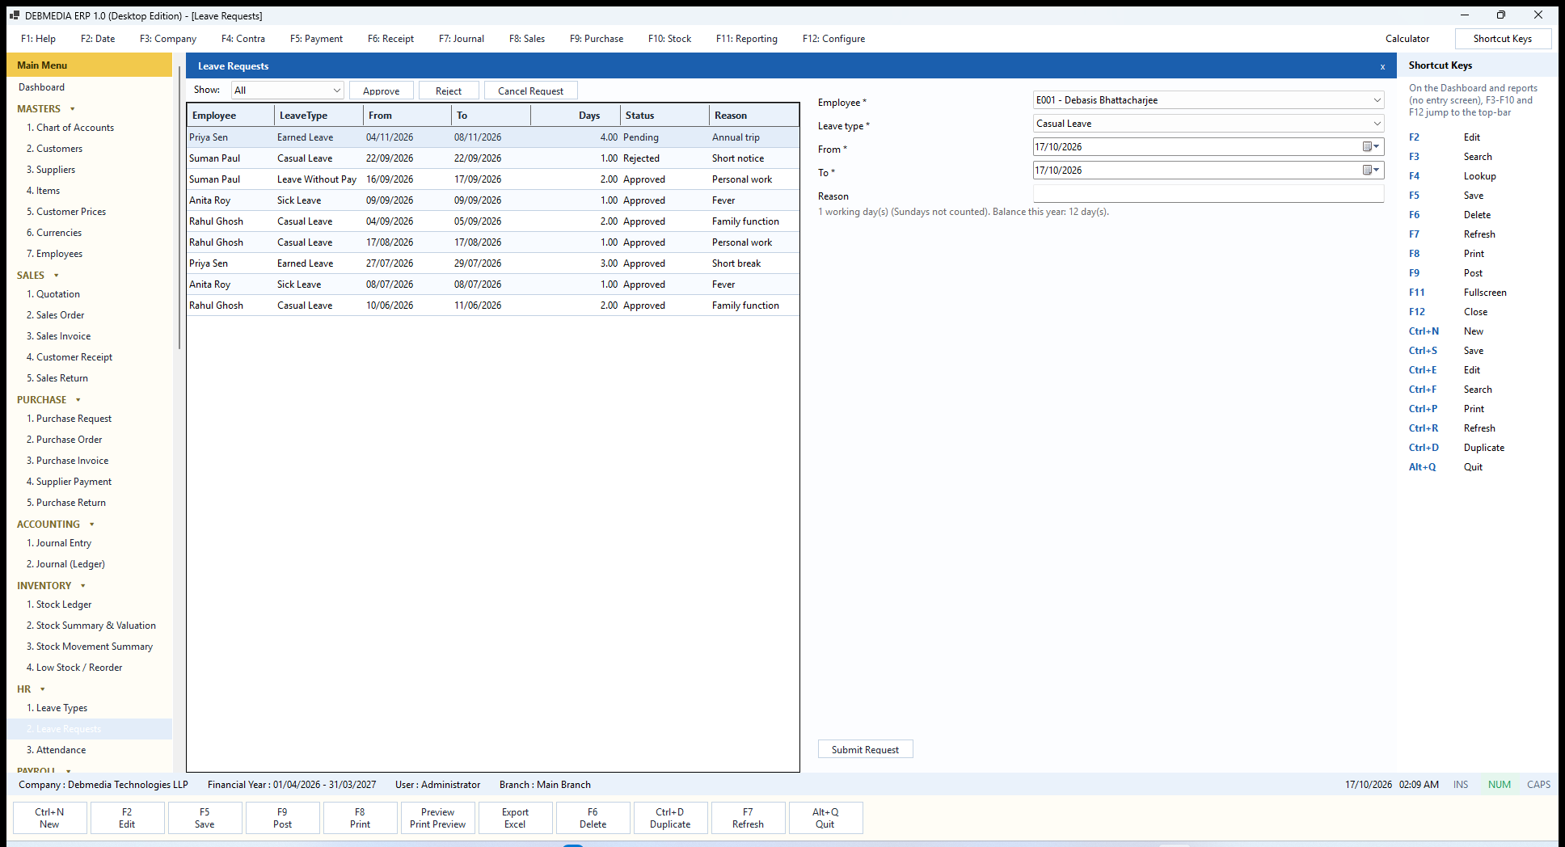Image resolution: width=1565 pixels, height=847 pixels.
Task: Click the DEBMEDIA ERP app icon in title bar
Action: (x=14, y=15)
